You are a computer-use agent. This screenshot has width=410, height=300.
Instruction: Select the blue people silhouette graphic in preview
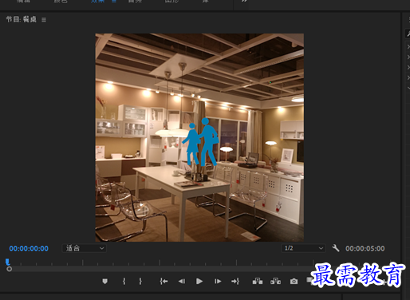pyautogui.click(x=200, y=142)
